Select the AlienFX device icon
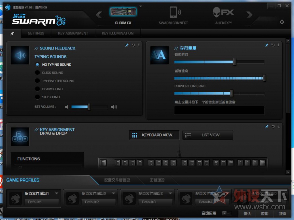Image resolution: width=294 pixels, height=220 pixels. [x=223, y=13]
